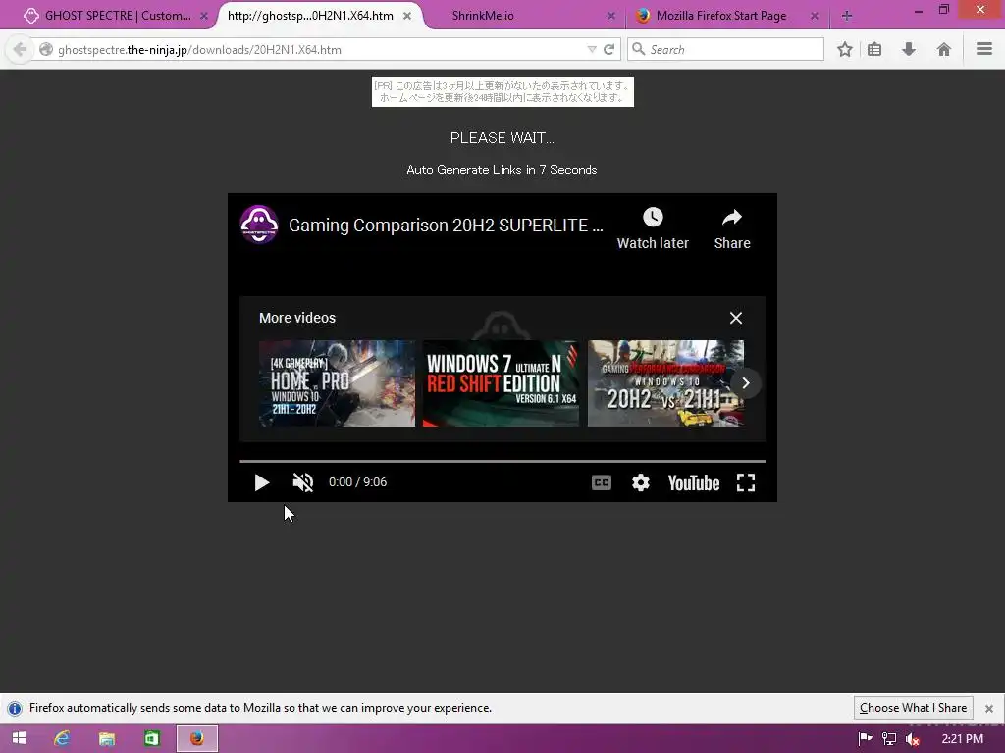Click the Firefox taskbar button
The image size is (1005, 753).
click(x=196, y=738)
